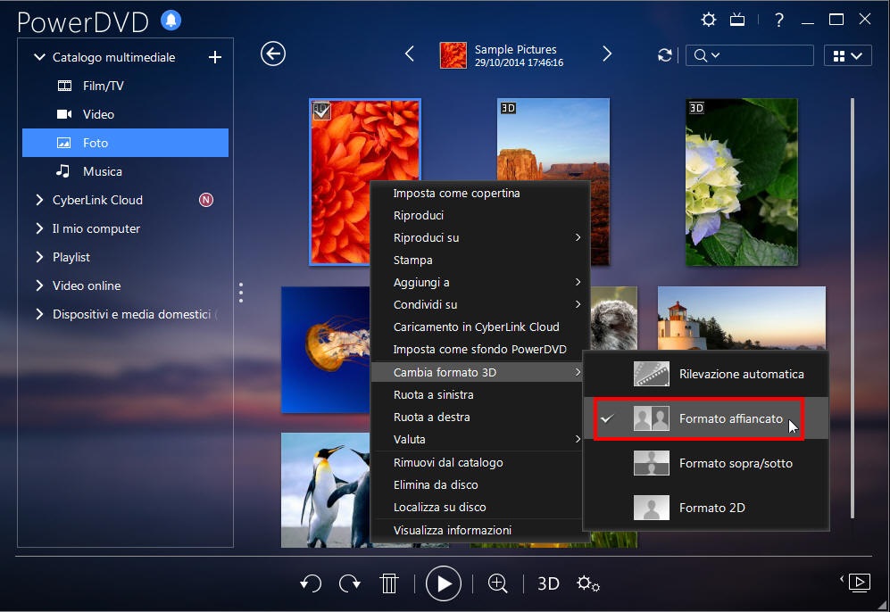
Task: Go to next folder with right chevron
Action: tap(607, 54)
